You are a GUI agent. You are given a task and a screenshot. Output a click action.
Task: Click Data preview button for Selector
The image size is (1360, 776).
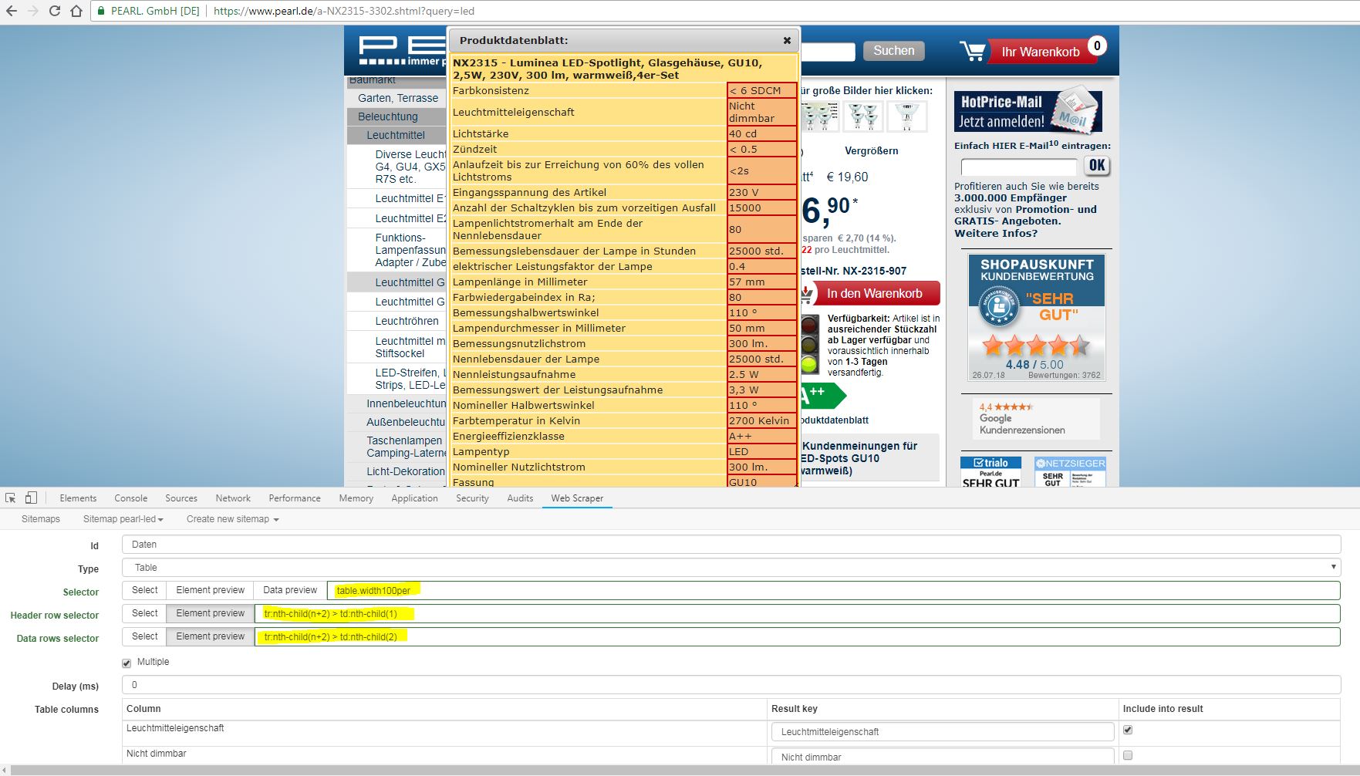pyautogui.click(x=289, y=590)
